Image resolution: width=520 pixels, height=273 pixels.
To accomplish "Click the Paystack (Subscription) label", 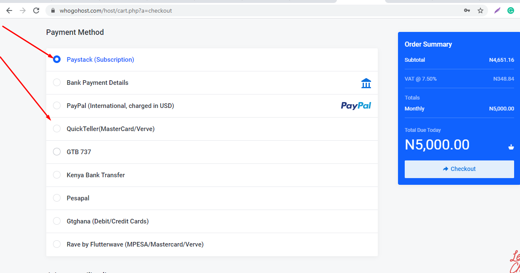I will 101,60.
